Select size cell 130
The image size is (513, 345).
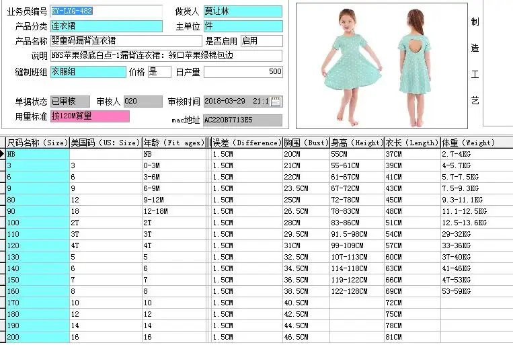[38, 258]
